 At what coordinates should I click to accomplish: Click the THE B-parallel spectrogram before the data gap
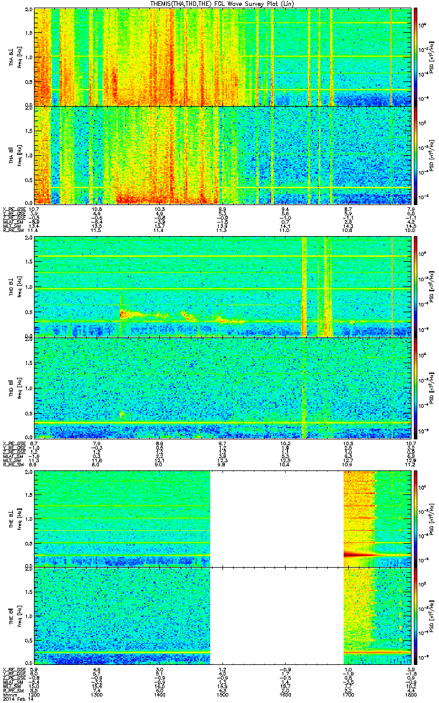click(122, 615)
